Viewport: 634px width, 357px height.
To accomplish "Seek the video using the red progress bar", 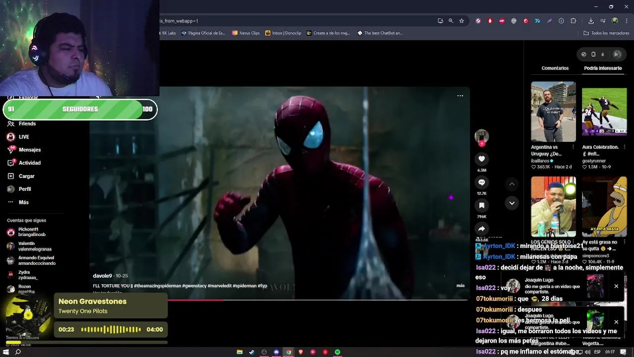I will coord(317,299).
